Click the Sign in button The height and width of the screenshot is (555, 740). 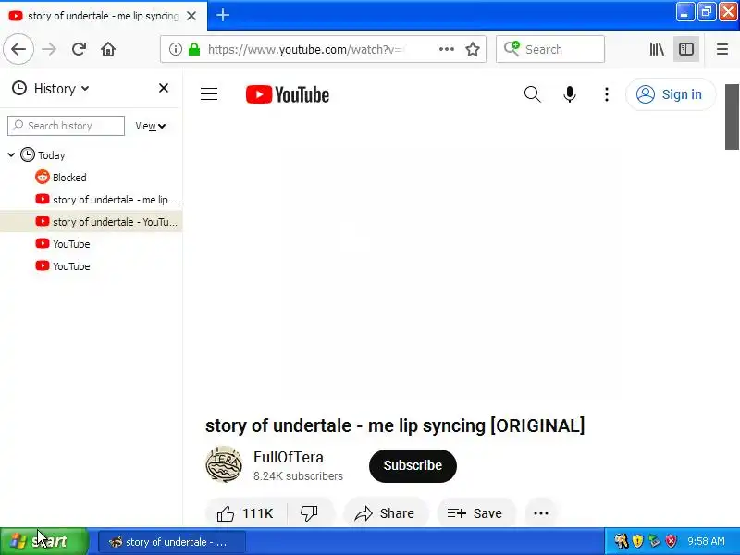tap(670, 94)
